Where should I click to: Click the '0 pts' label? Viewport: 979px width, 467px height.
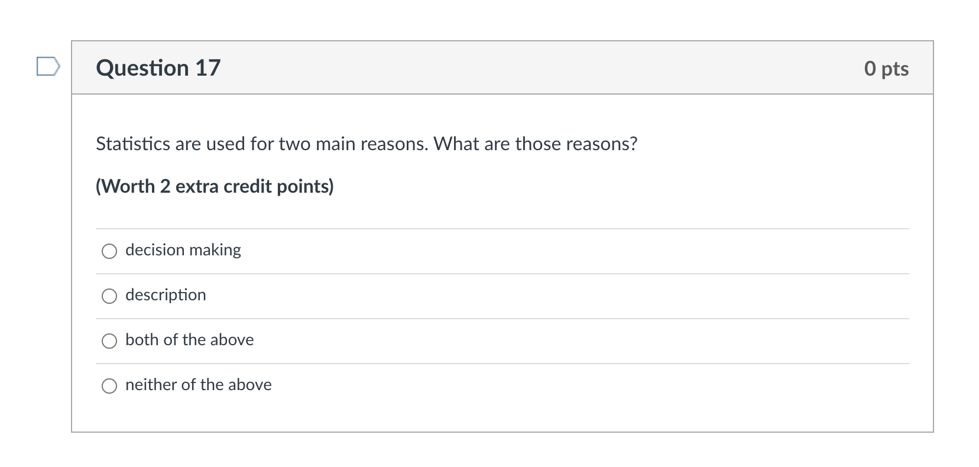(x=886, y=69)
